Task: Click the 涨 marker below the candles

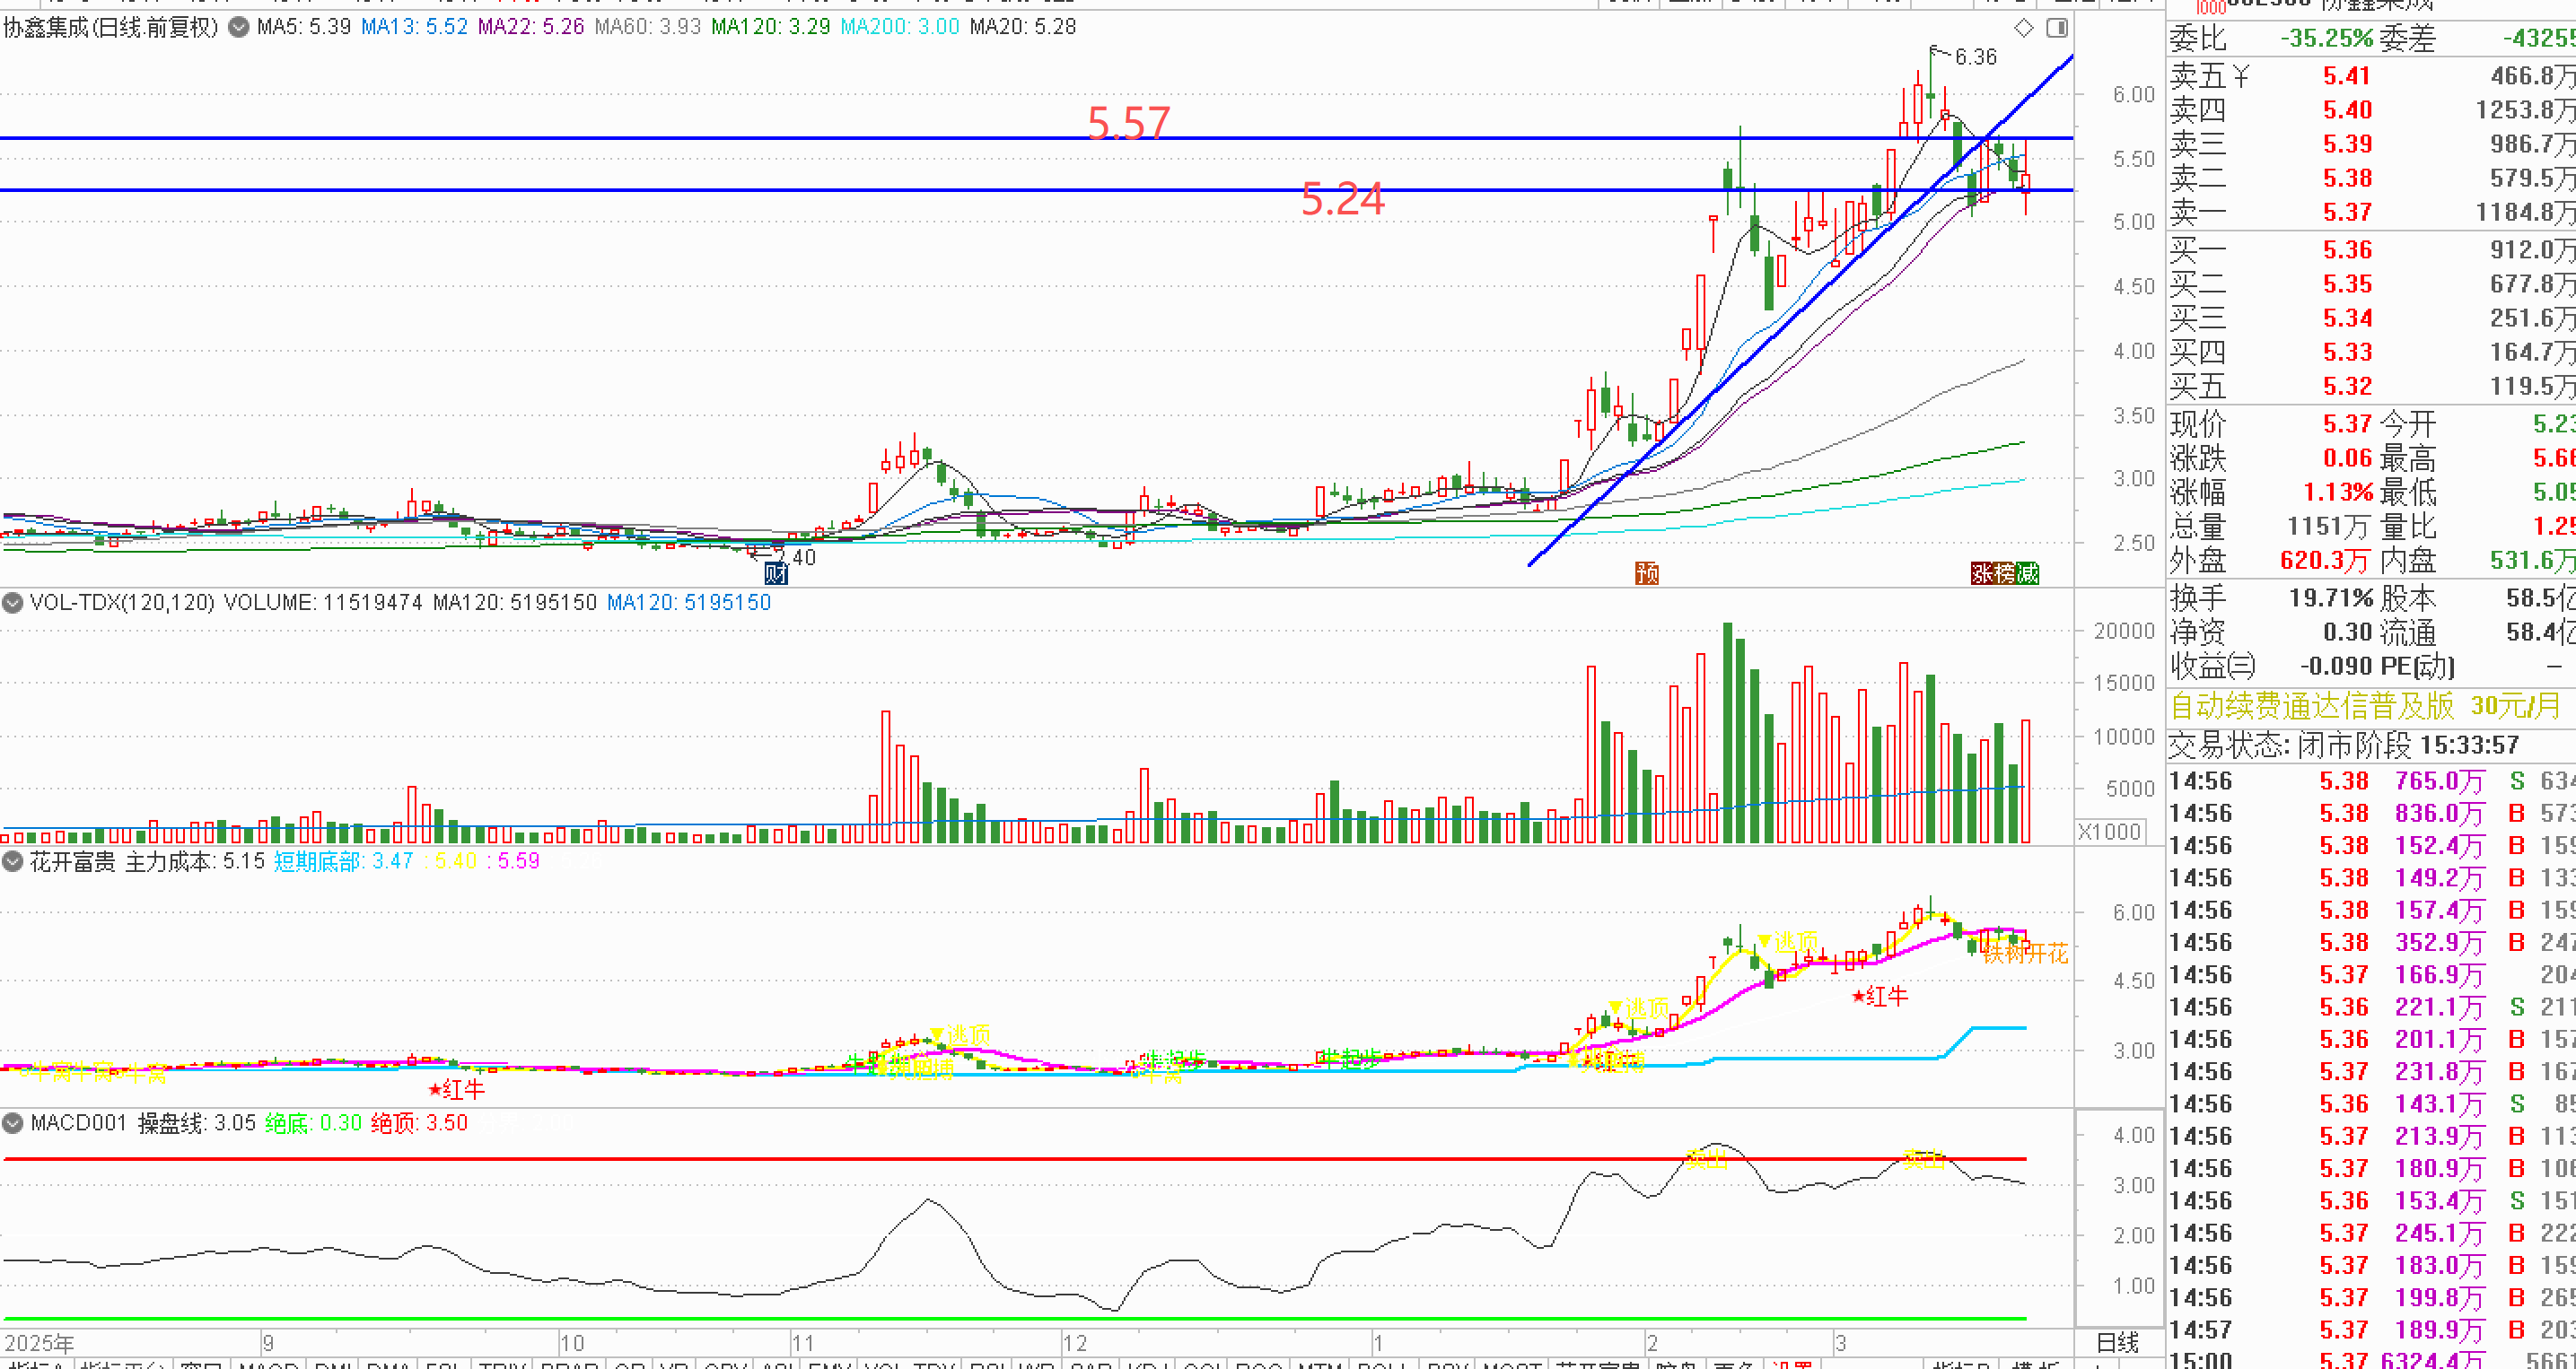Action: click(1982, 572)
